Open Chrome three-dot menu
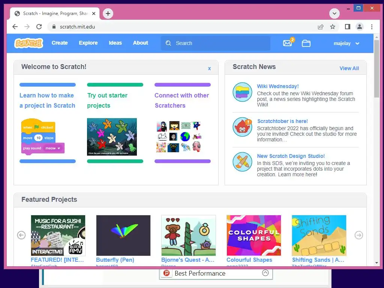The height and width of the screenshot is (288, 384). tap(372, 27)
